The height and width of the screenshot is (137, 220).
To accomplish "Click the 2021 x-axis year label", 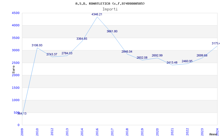I will click(172, 131).
